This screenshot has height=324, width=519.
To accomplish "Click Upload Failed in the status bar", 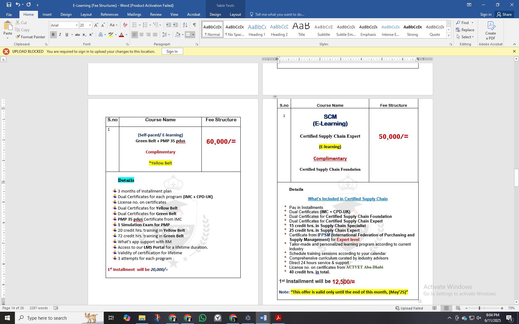I will (409, 308).
